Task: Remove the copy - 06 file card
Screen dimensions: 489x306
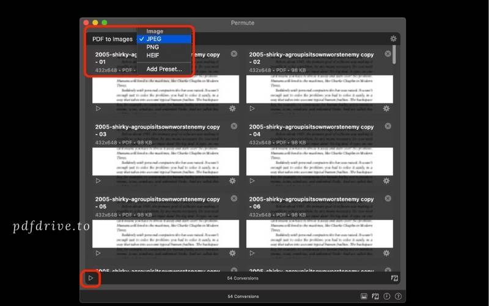Action: point(388,198)
